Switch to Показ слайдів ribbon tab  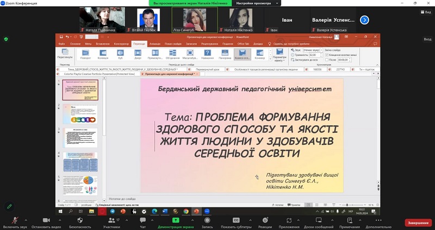pos(173,44)
